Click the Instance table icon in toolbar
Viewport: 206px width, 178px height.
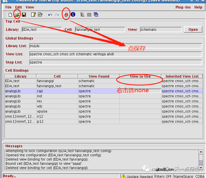(x=96, y=15)
